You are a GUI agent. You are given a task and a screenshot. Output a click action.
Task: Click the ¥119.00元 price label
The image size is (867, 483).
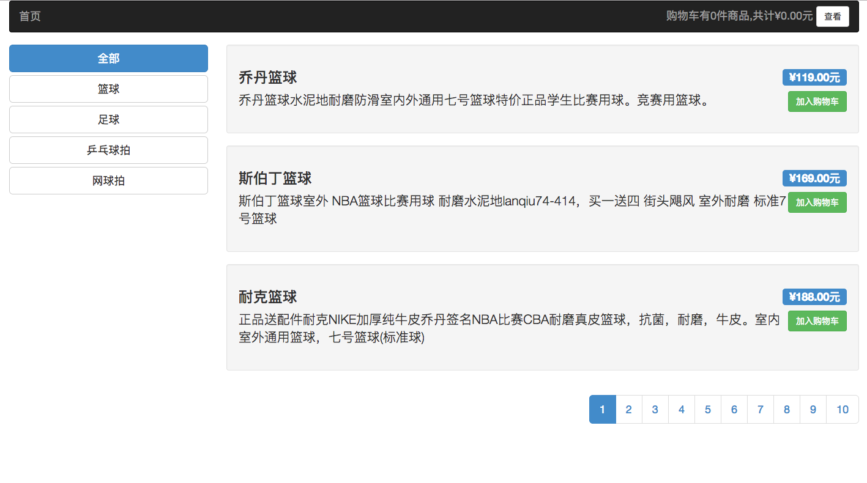[814, 77]
